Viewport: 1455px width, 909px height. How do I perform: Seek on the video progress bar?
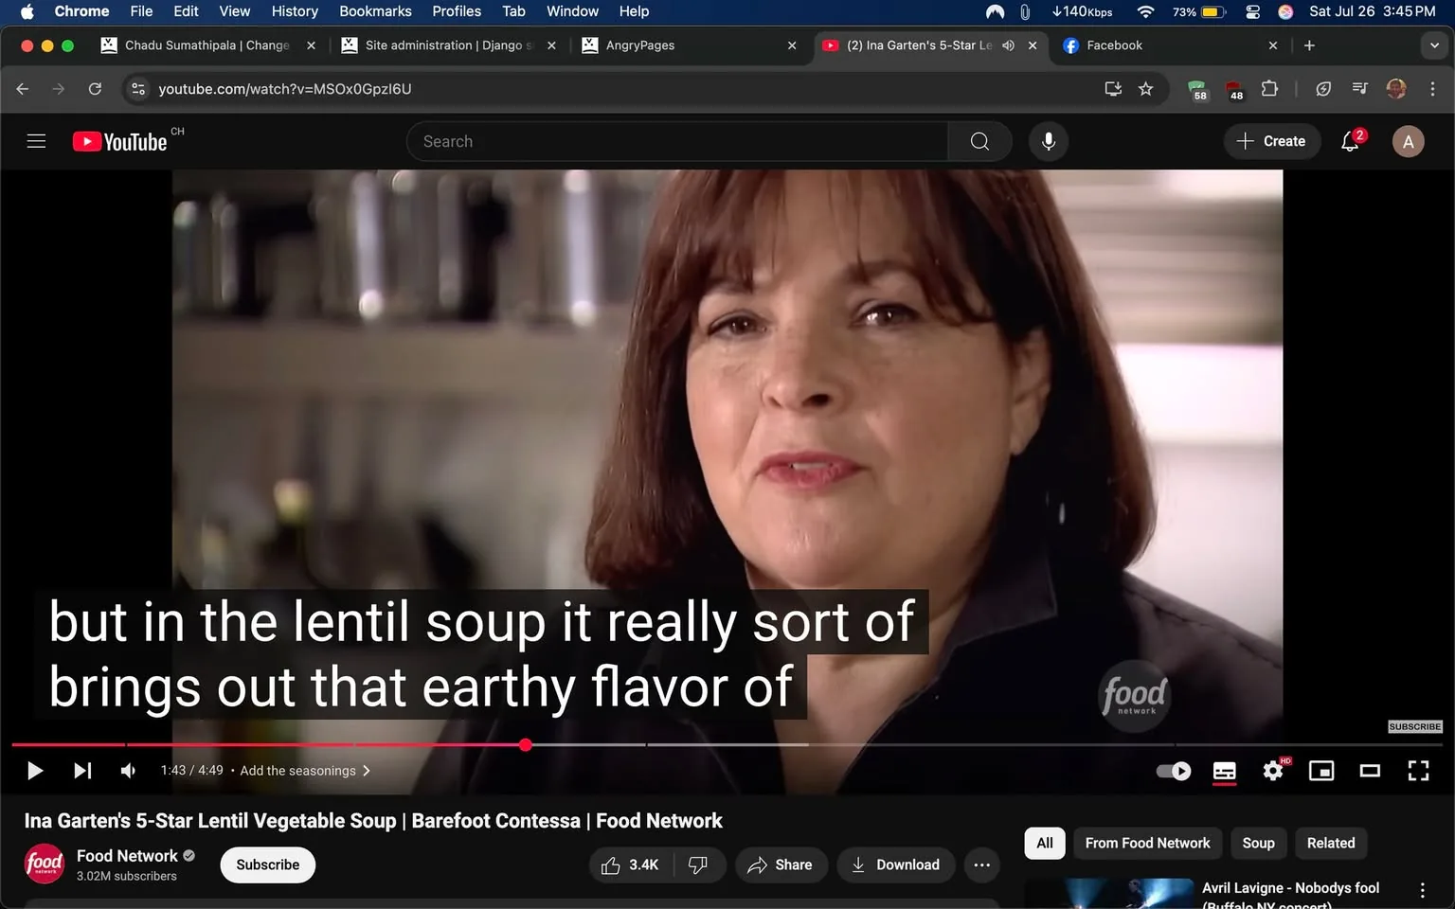(663, 744)
